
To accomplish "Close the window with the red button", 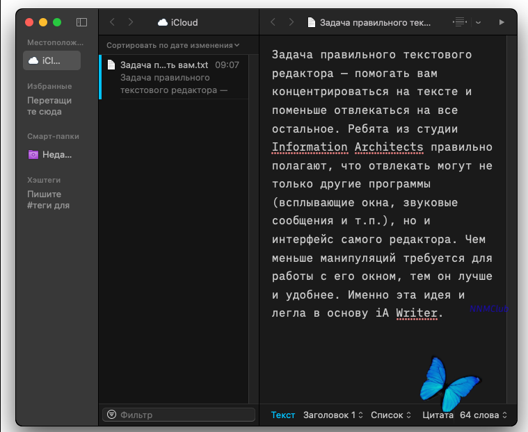I will tap(29, 22).
